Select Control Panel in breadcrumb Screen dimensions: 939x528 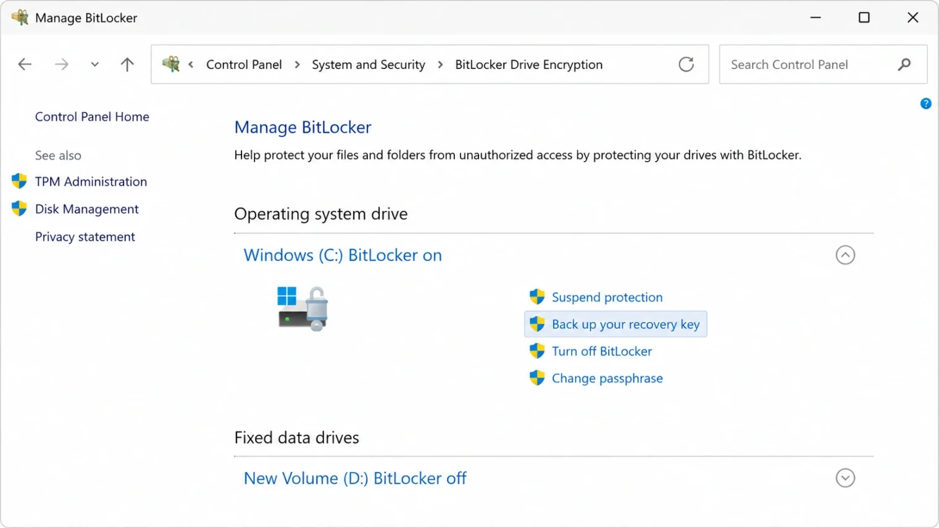click(244, 64)
